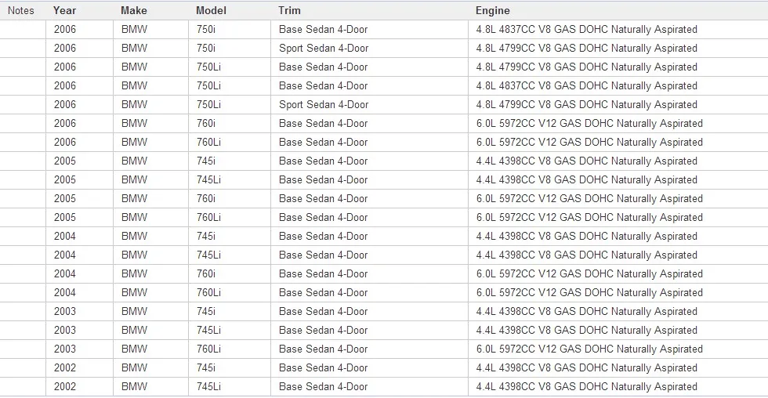Click the 2006 760Li V12 engine cell
This screenshot has width=768, height=398.
(x=618, y=143)
